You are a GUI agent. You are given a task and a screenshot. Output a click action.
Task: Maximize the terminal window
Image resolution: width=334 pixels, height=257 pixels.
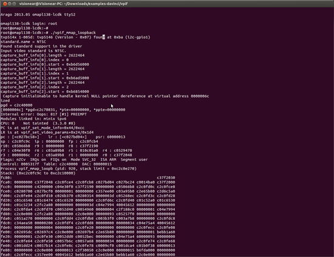(x=15, y=4)
